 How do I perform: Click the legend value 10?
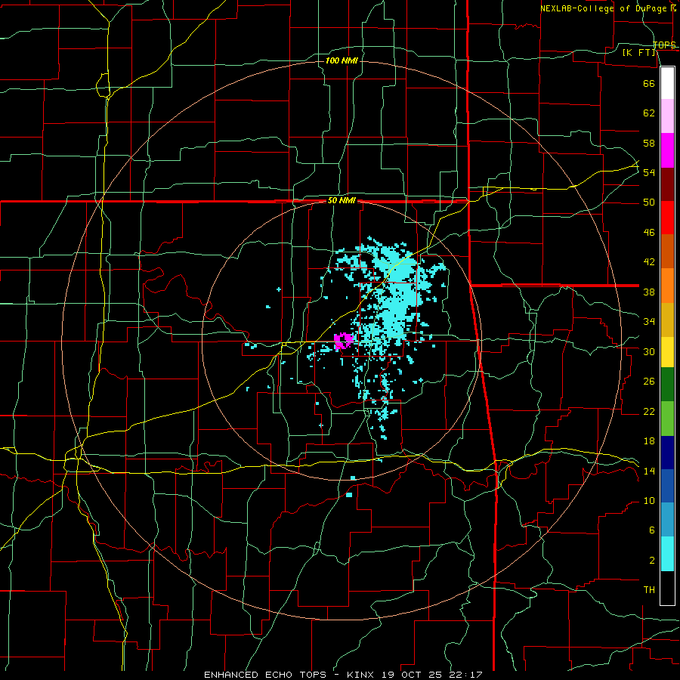(649, 501)
